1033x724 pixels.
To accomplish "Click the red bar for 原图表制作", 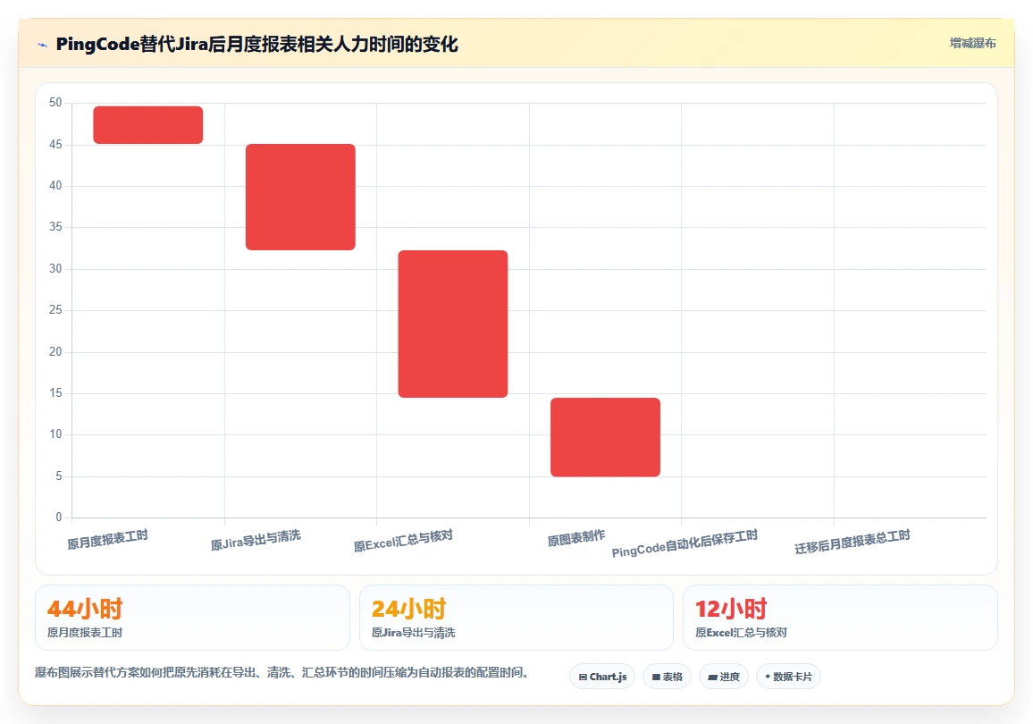I will [606, 437].
